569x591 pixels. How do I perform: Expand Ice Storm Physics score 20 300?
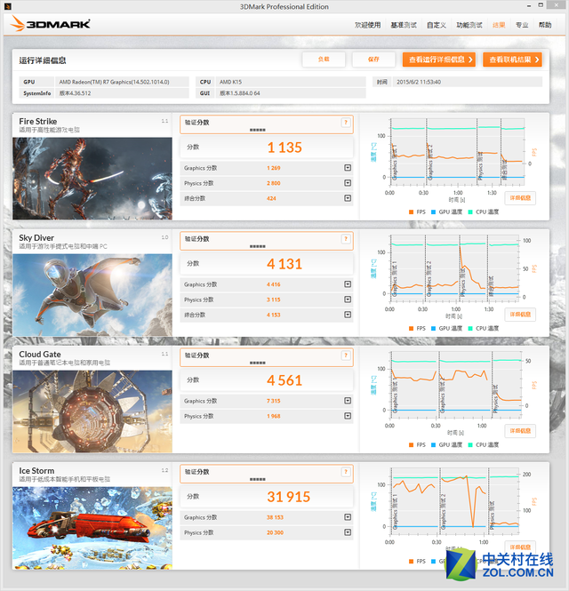(x=348, y=532)
